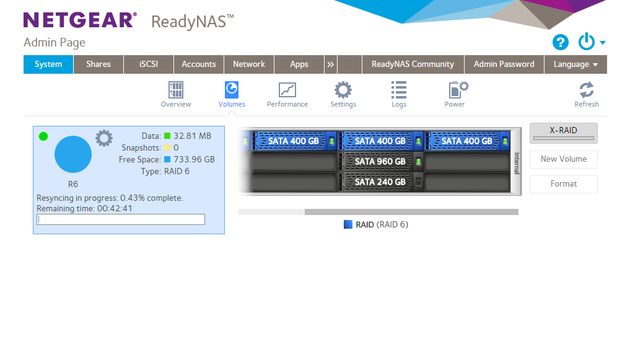Open the Performance chart icon
The image size is (630, 352).
(287, 90)
